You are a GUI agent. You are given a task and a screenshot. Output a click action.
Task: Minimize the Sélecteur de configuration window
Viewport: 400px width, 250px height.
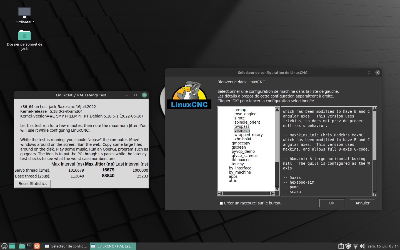tap(360, 72)
